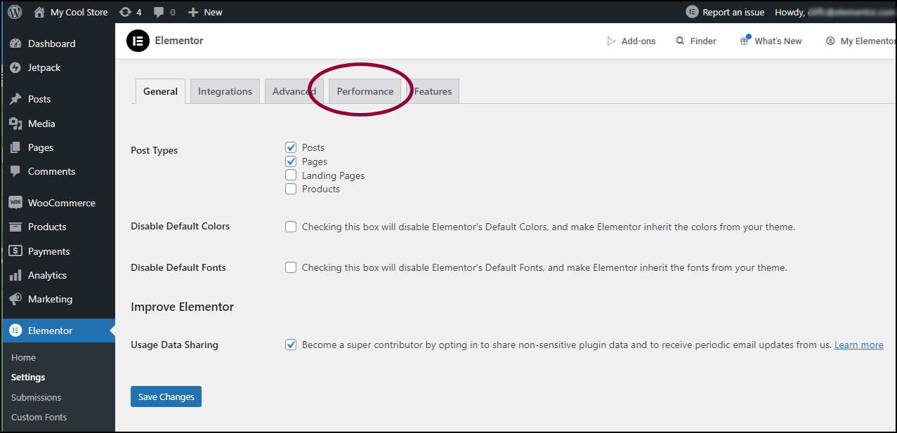This screenshot has height=433, width=897.
Task: Uncheck the Posts post type checkbox
Action: click(291, 147)
